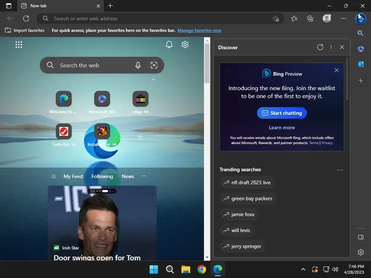This screenshot has width=371, height=278.
Task: Search trending will levis
Action: [x=237, y=230]
